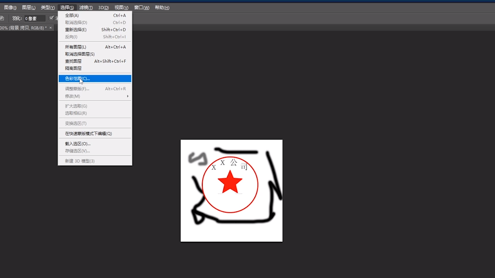
Task: Switch to the 背景 拷贝 document tab
Action: point(23,28)
